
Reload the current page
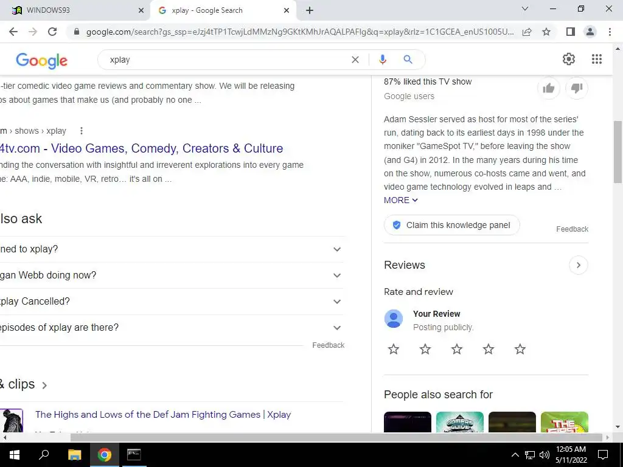52,32
